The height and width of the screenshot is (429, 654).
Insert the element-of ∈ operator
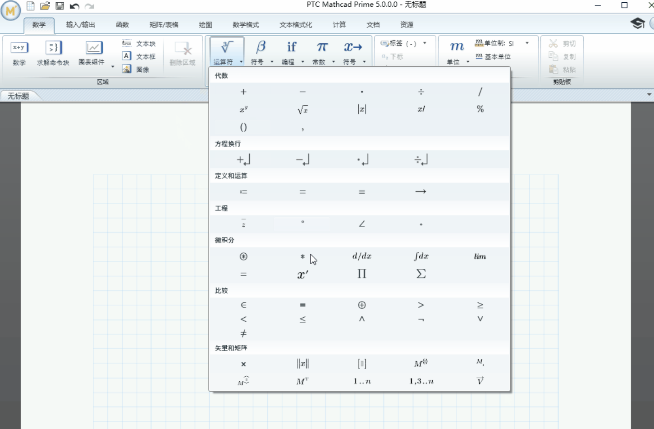[x=243, y=305]
